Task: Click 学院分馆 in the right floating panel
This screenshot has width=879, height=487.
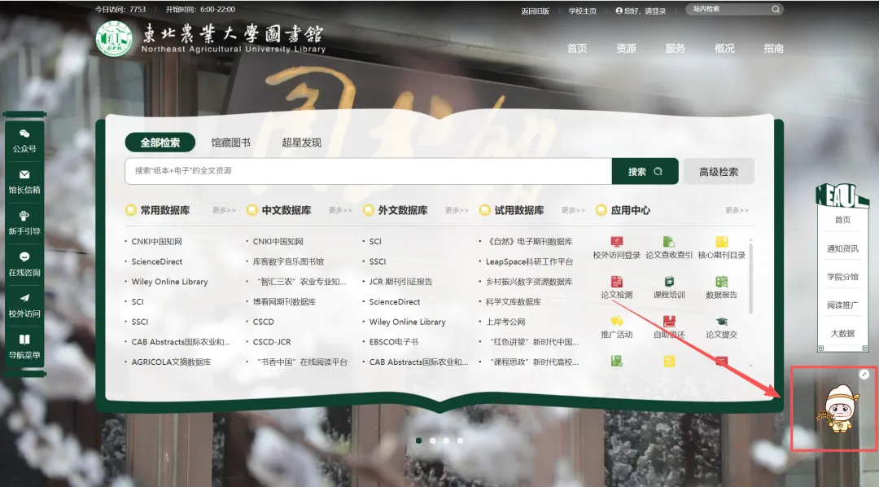Action: [842, 277]
